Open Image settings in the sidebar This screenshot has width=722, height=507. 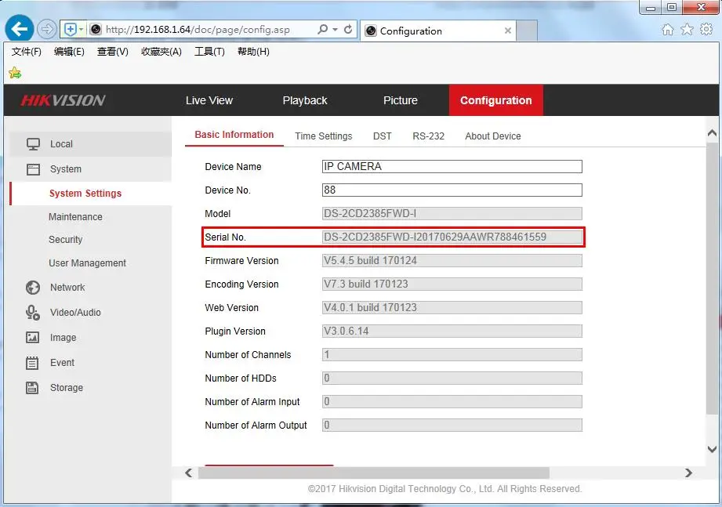point(63,338)
